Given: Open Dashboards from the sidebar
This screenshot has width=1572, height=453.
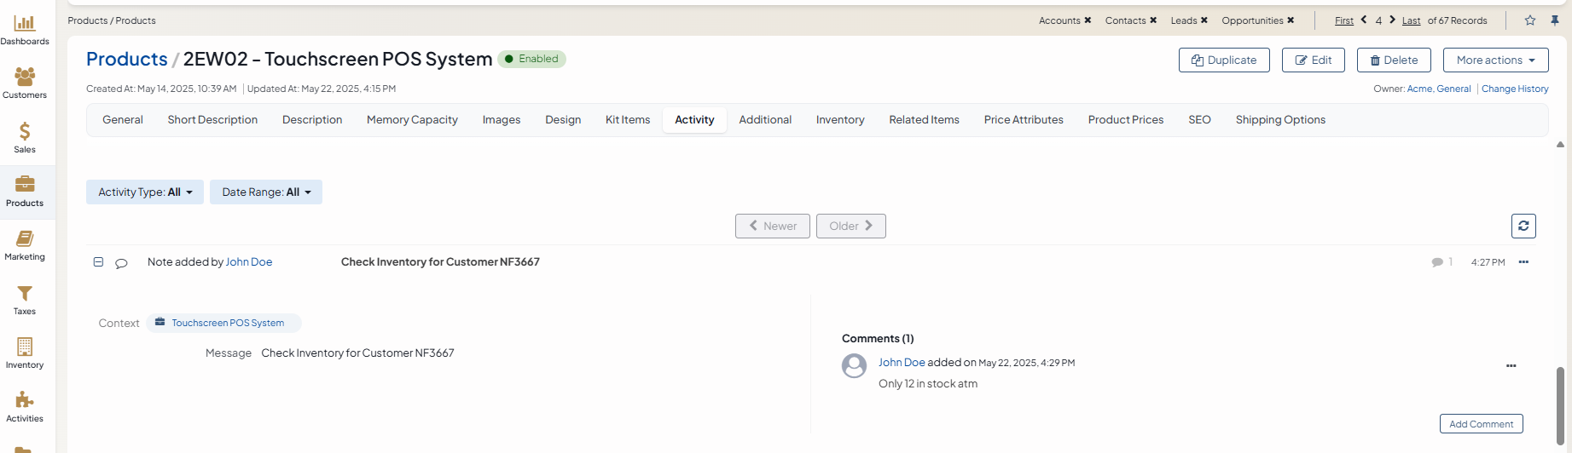Looking at the screenshot, I should point(25,30).
